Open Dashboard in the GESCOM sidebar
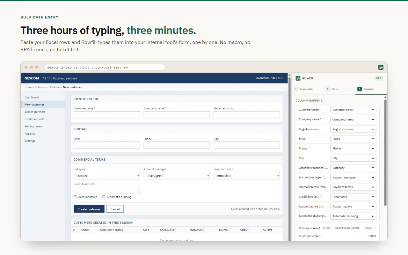 point(43,97)
